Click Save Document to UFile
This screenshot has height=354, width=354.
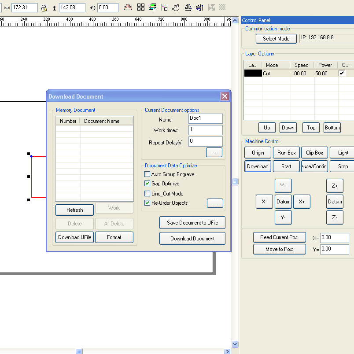(192, 223)
